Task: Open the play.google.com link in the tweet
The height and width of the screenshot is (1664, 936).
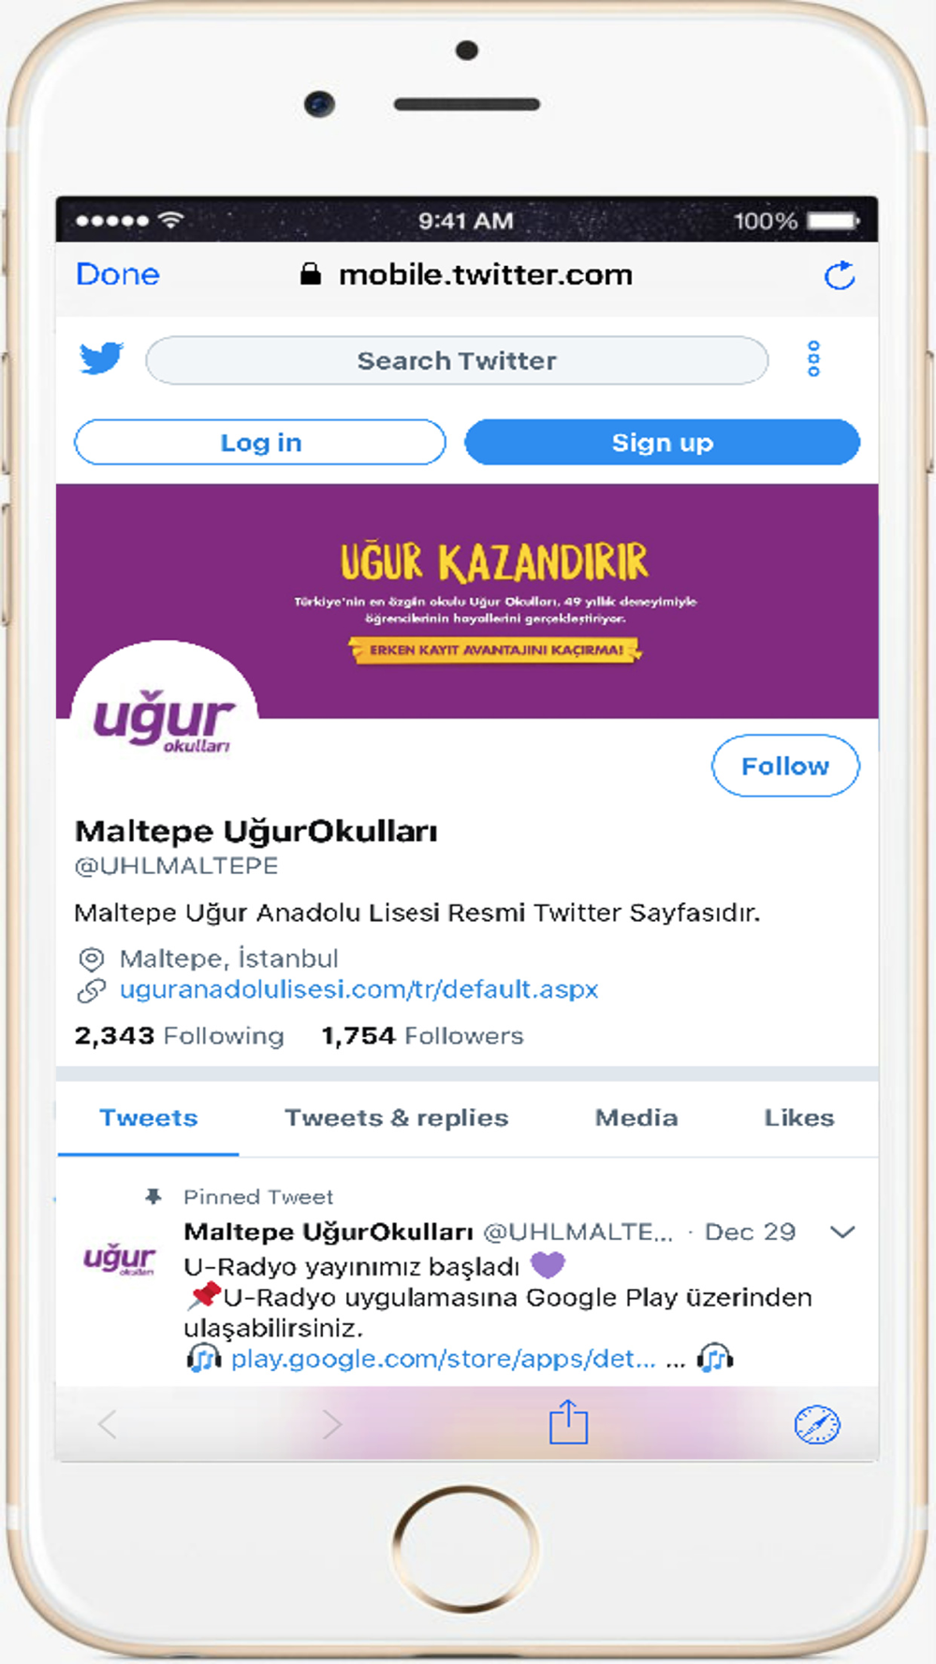Action: (x=444, y=1358)
